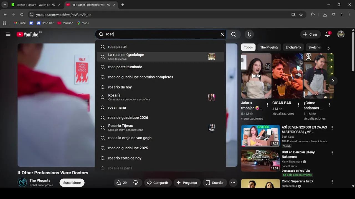Pick the 'rosa de guadalupe 2026' suggestion
The width and height of the screenshot is (355, 199).
(161, 117)
